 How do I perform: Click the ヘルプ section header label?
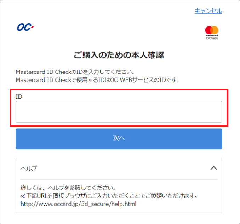[29, 168]
